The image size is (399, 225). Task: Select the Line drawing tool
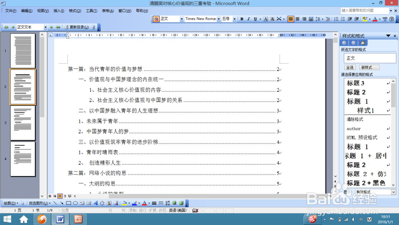(55, 203)
